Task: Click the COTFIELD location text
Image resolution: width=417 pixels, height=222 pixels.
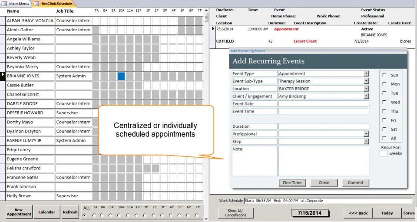Action: tap(225, 41)
